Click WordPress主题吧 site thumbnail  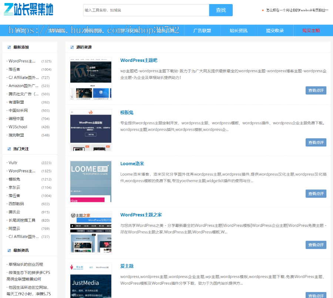pos(91,79)
